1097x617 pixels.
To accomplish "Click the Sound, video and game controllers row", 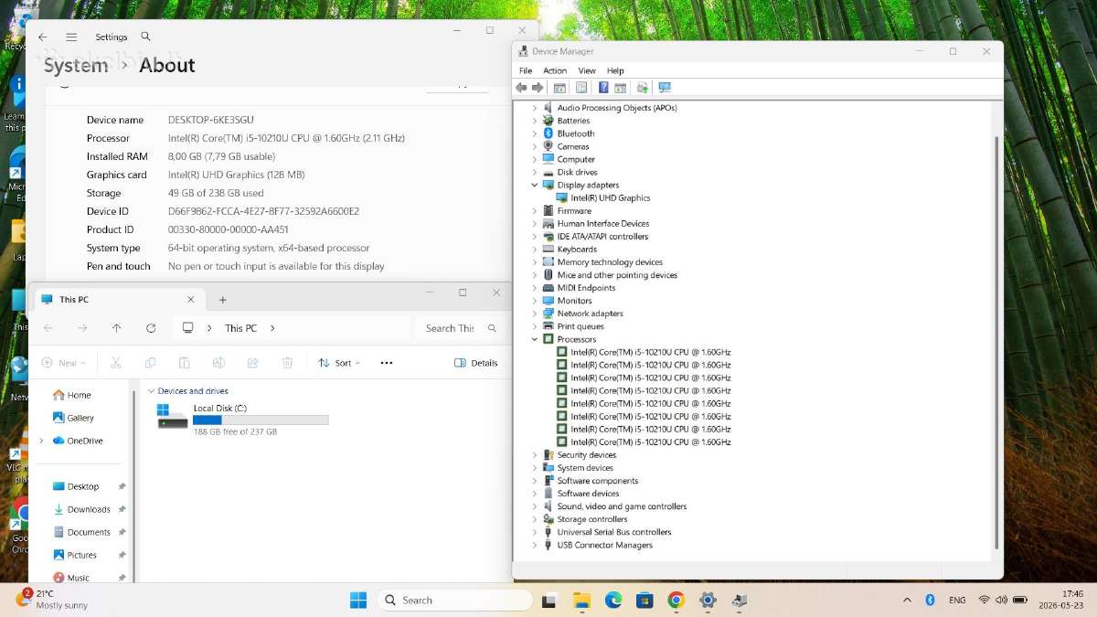I will [x=622, y=506].
